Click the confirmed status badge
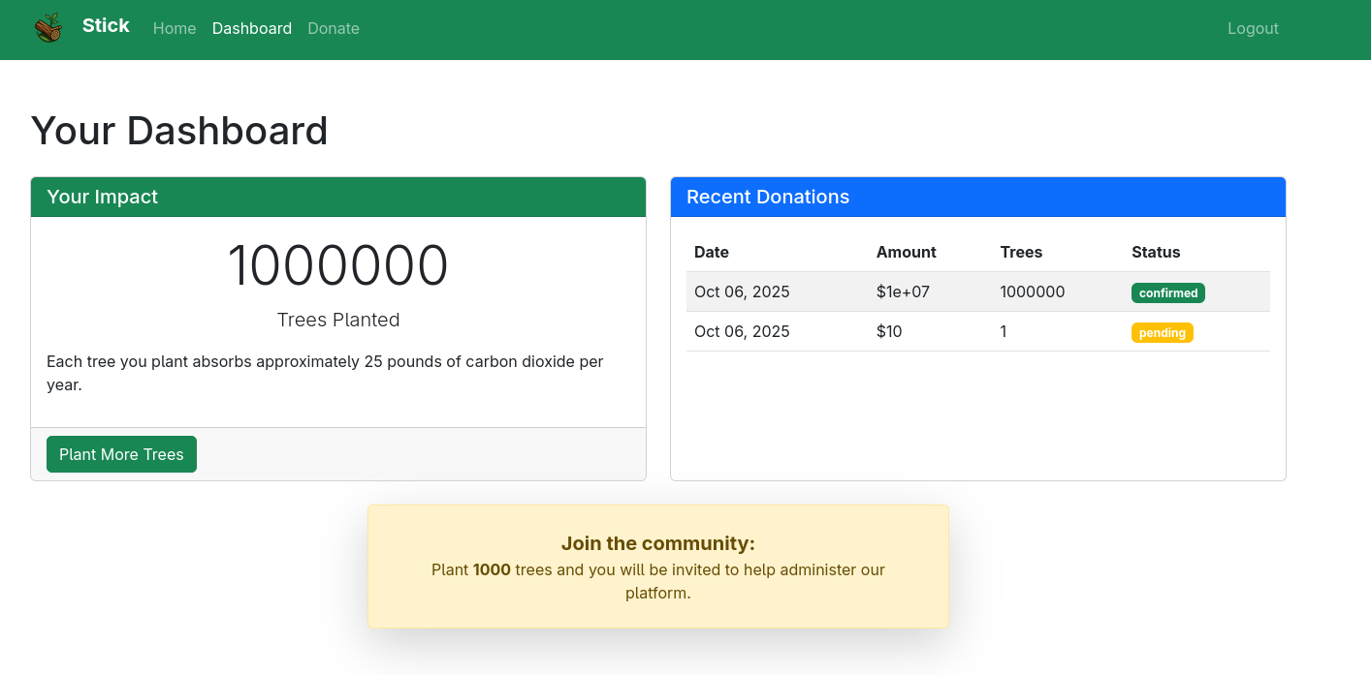1371x675 pixels. point(1167,293)
